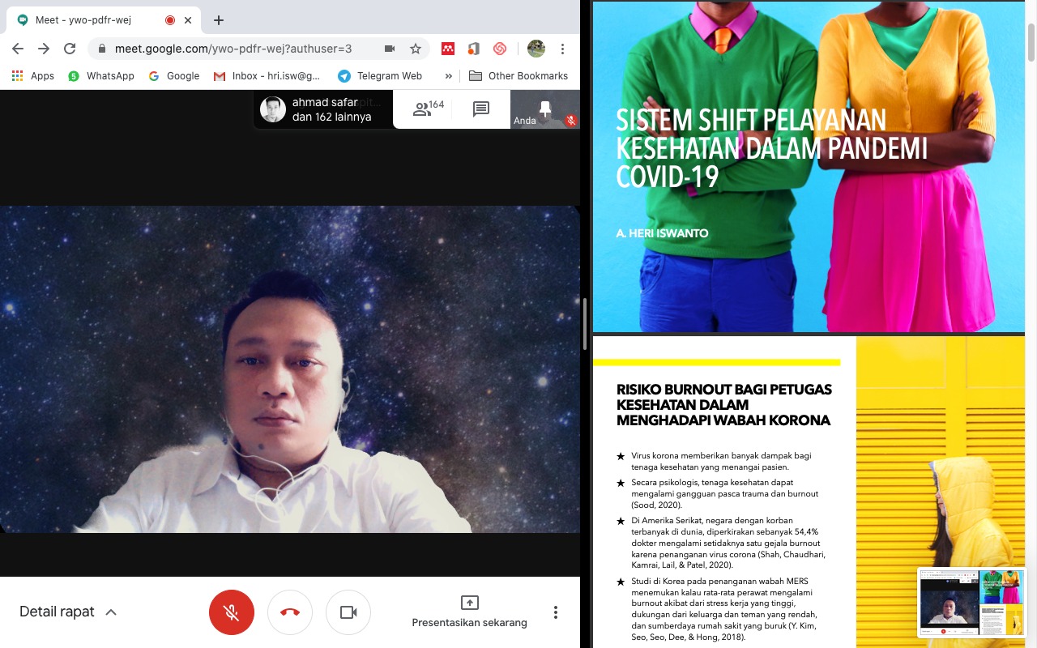Hang up the call with red phone button
Screen dimensions: 1037x648
coord(290,612)
